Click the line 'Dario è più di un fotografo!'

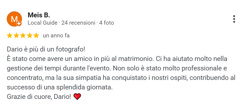pos(46,50)
